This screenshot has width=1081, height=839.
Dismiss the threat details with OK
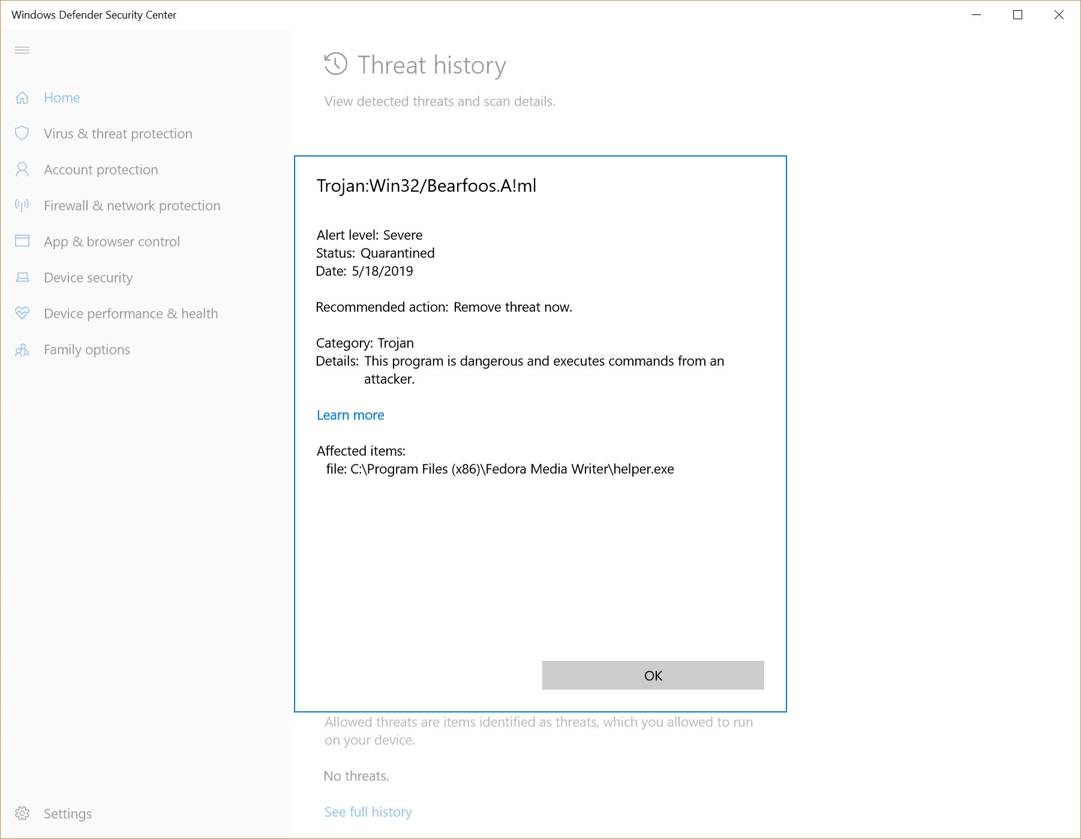(x=653, y=675)
